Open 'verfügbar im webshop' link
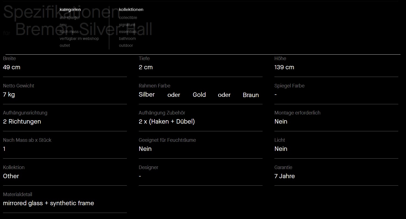The width and height of the screenshot is (406, 219). point(79,39)
